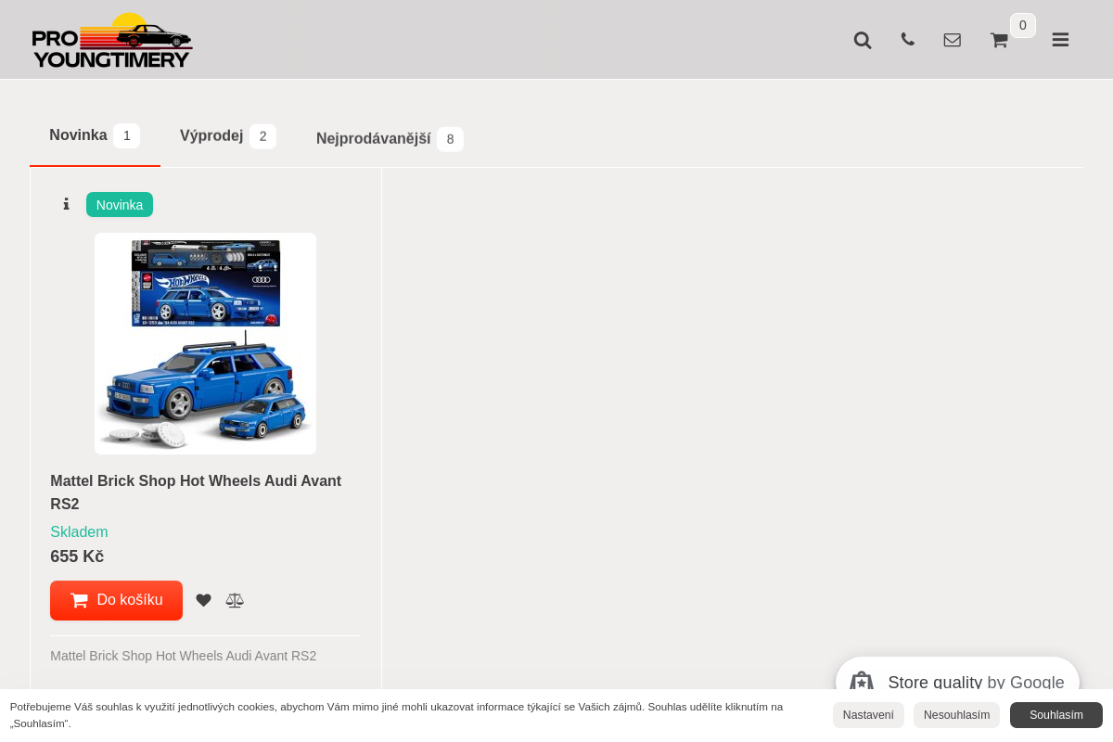1113x742 pixels.
Task: Click the info icon beside the Novinka badge
Action: click(66, 204)
